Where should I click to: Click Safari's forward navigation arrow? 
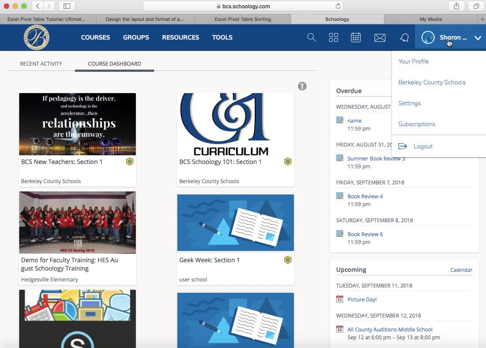[x=49, y=6]
